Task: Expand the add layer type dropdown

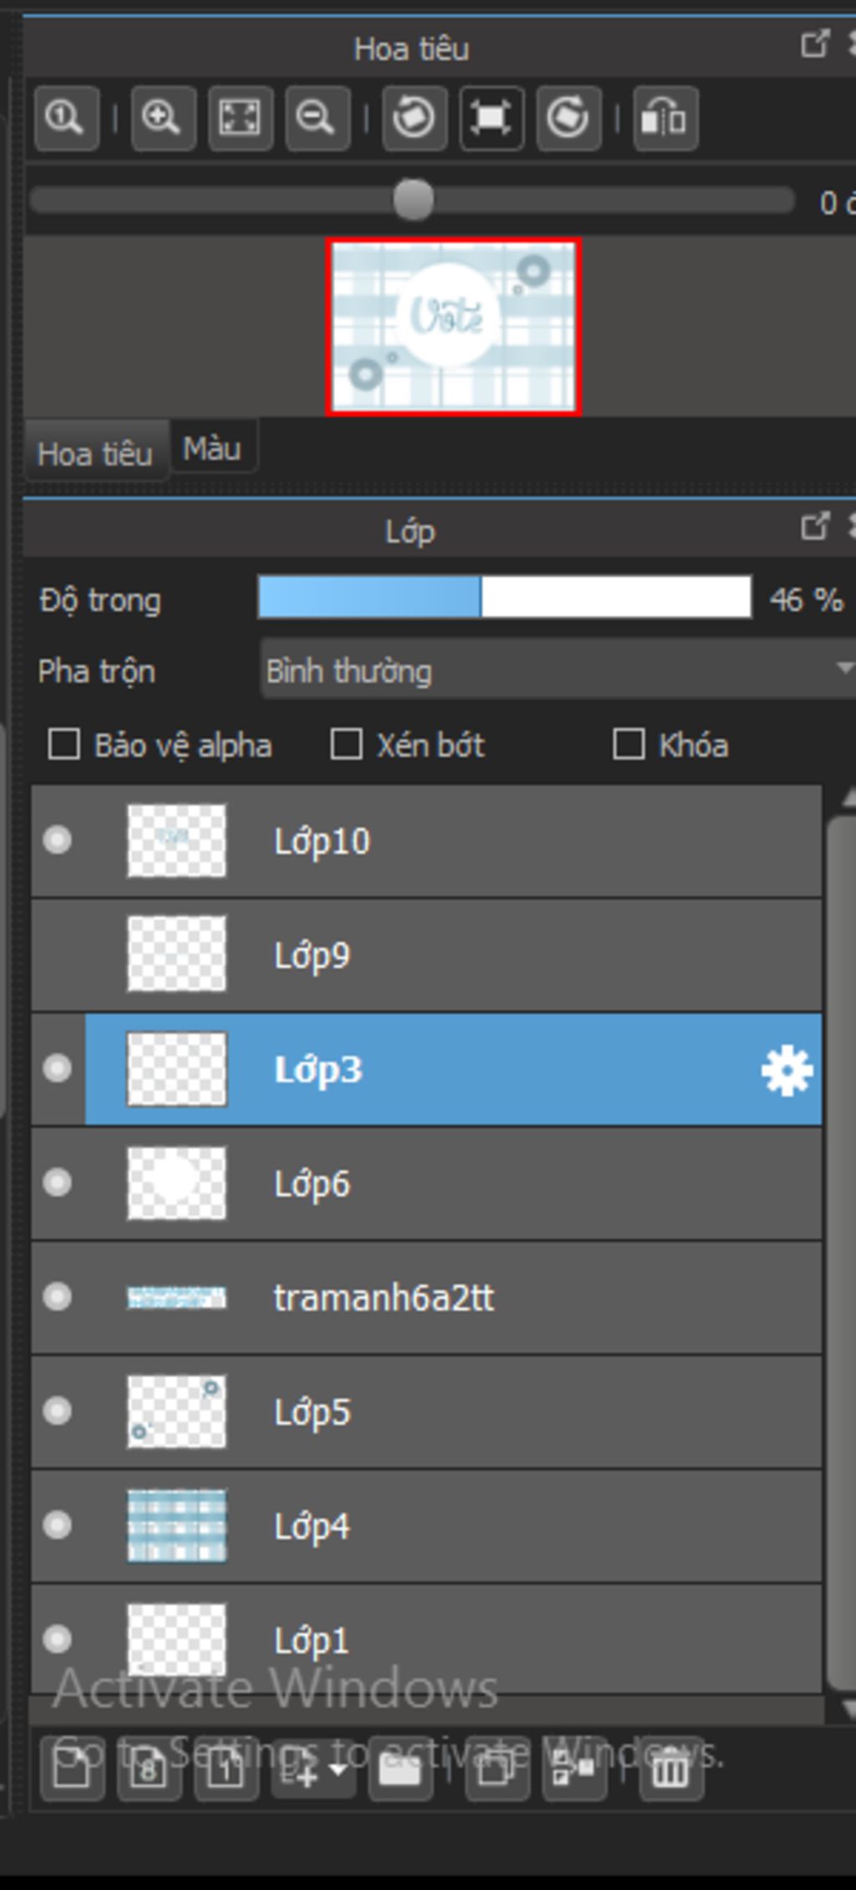Action: tap(339, 1768)
